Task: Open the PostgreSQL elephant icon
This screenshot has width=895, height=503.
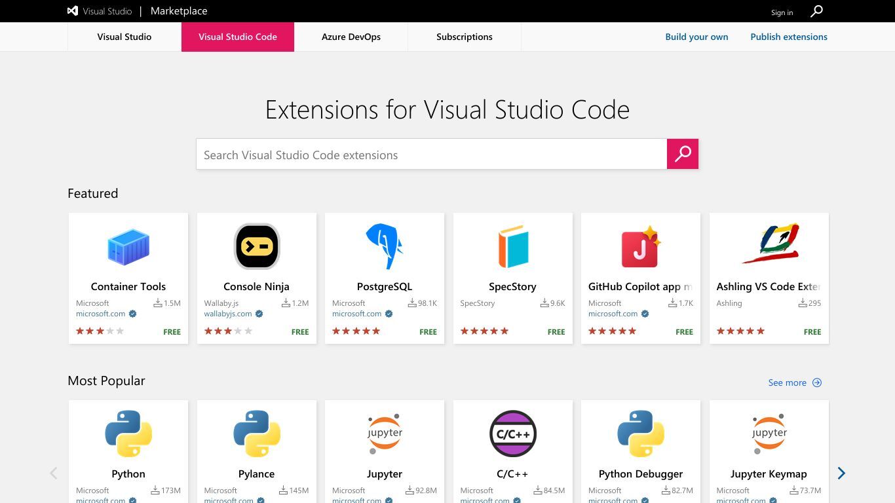Action: [x=385, y=246]
